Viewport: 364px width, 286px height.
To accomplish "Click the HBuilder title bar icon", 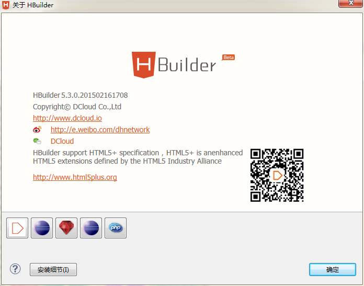I will 6,5.
